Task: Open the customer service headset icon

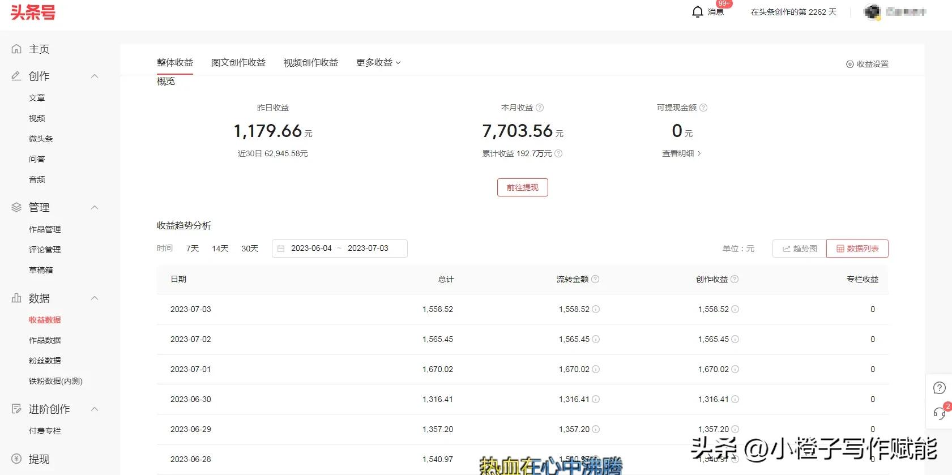Action: [939, 413]
